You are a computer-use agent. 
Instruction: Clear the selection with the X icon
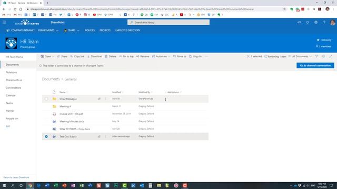coord(248,56)
